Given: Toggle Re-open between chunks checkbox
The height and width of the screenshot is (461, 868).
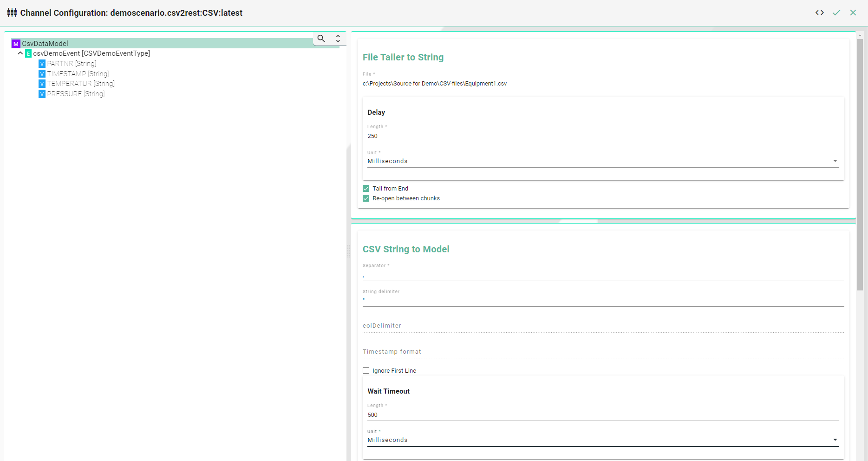Looking at the screenshot, I should click(366, 198).
